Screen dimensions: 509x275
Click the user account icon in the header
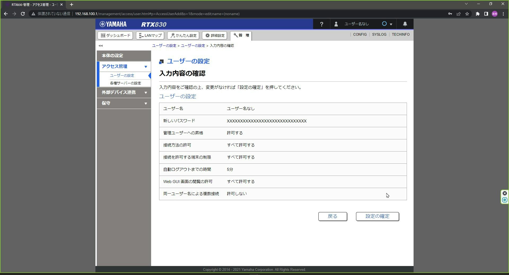336,24
